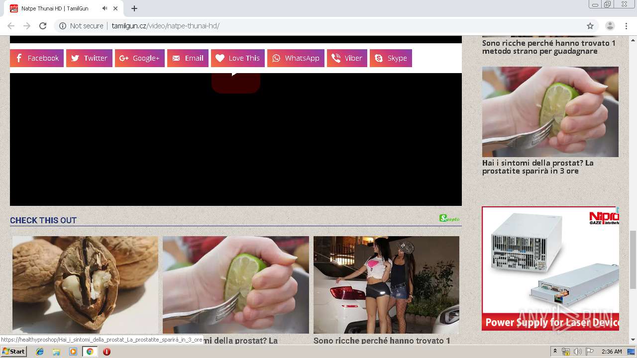
Task: Select the Natpe Thunai HD | TamilGun tab
Action: (x=65, y=8)
